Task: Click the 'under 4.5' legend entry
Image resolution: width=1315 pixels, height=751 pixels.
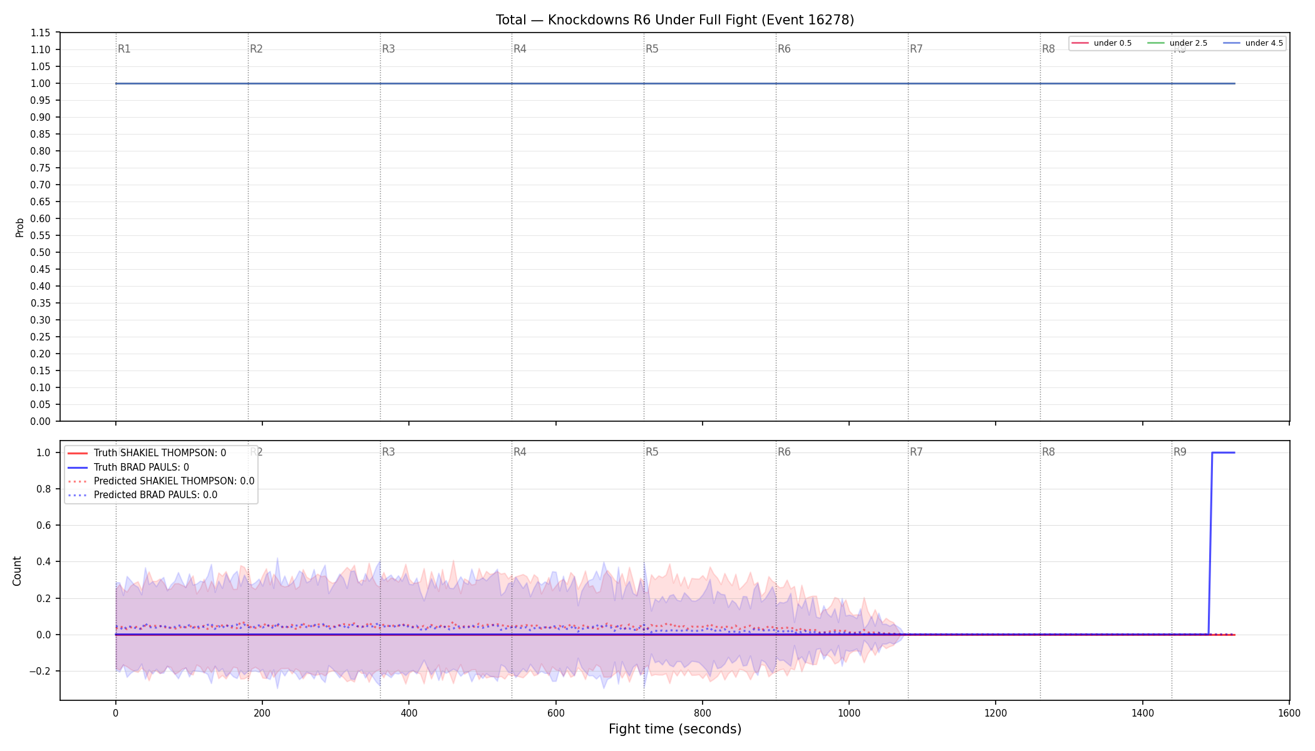Action: (x=1253, y=43)
